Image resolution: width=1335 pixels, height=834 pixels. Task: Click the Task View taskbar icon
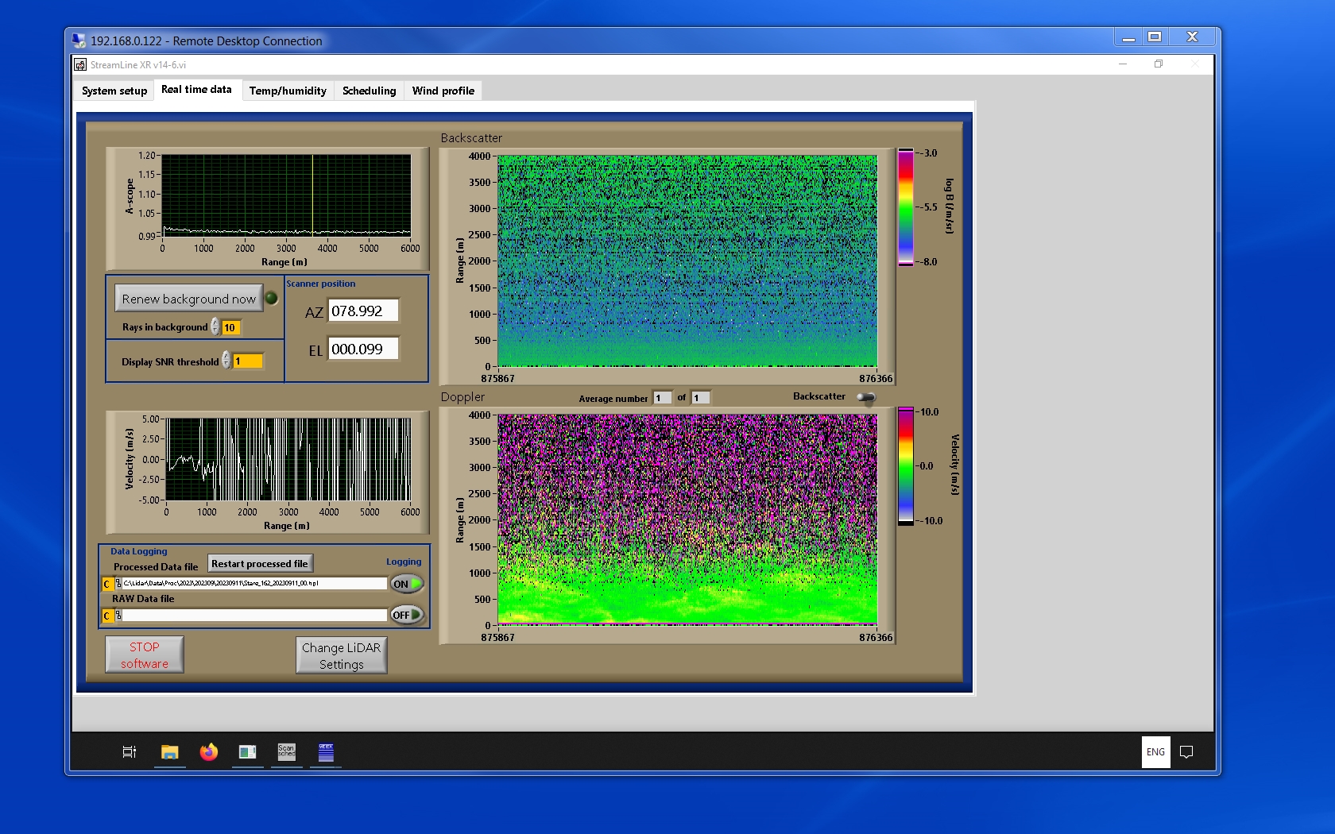click(x=130, y=751)
